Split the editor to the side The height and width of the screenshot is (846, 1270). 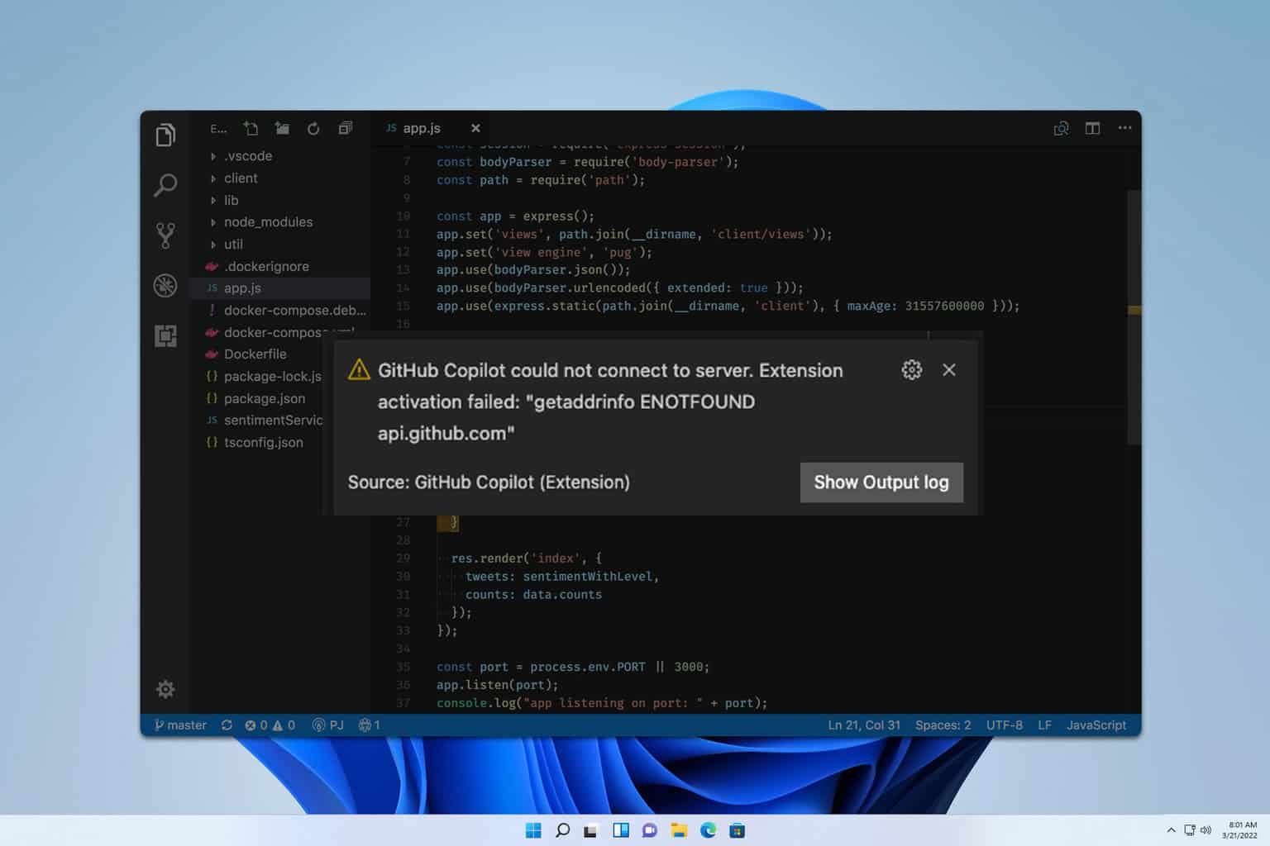coord(1092,128)
